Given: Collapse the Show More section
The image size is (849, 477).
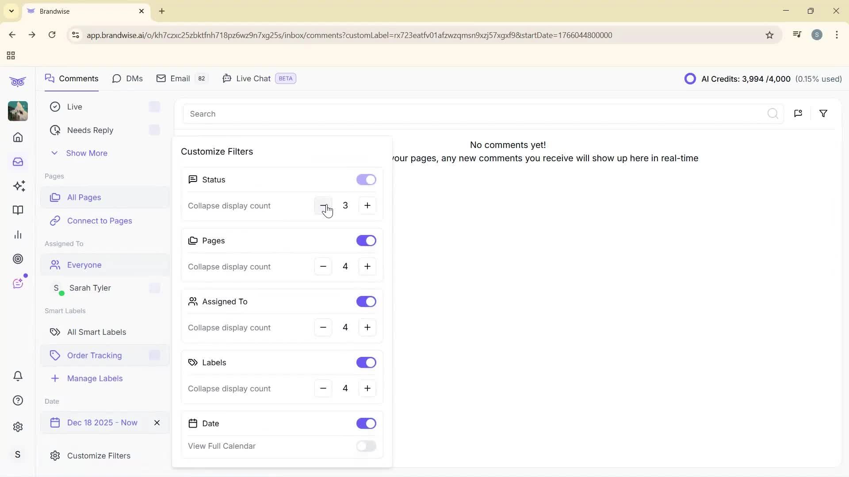Looking at the screenshot, I should click(80, 153).
